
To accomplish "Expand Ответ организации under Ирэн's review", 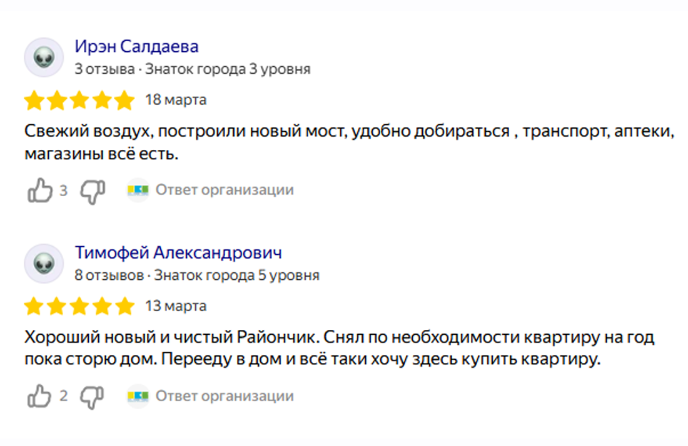I will pos(225,190).
